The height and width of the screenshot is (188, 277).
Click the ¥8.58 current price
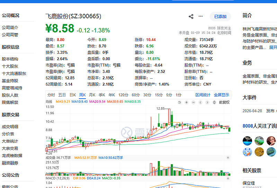tap(60, 28)
